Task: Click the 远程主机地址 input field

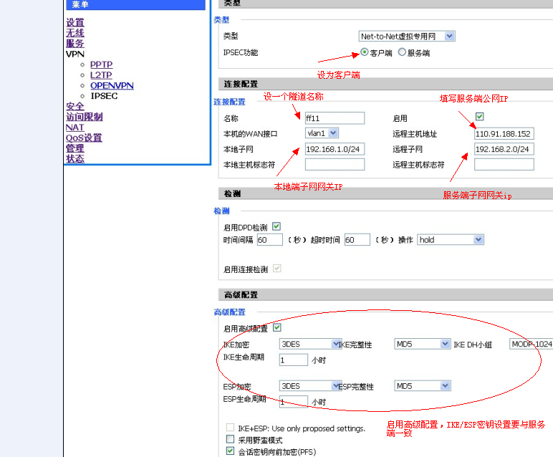Action: [504, 134]
